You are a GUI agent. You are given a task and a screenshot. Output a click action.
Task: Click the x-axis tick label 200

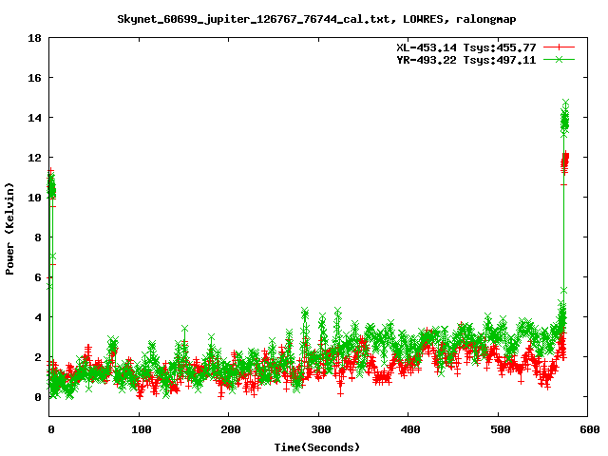tap(230, 429)
